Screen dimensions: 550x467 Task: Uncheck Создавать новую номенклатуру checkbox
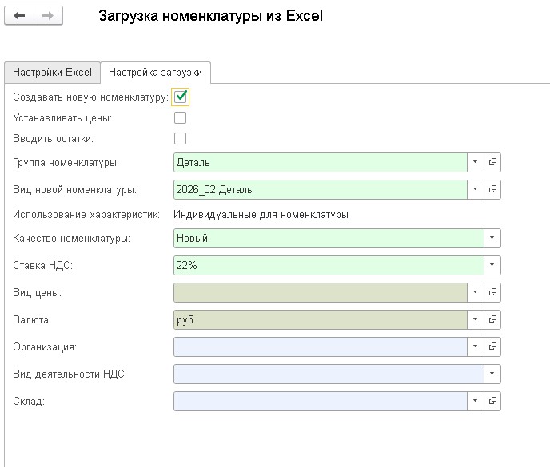click(181, 97)
